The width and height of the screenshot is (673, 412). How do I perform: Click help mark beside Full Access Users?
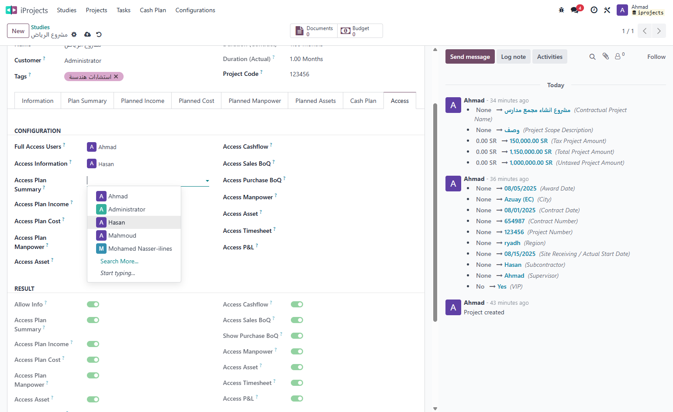[64, 144]
